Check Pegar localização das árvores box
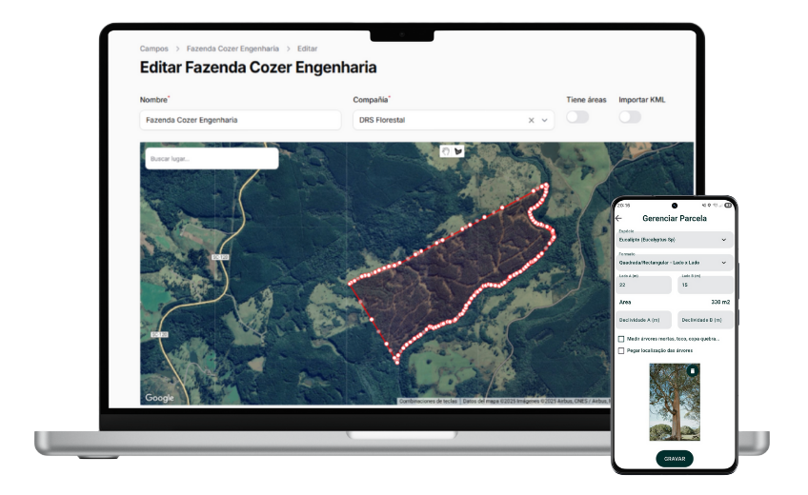This screenshot has width=808, height=495. pyautogui.click(x=621, y=350)
